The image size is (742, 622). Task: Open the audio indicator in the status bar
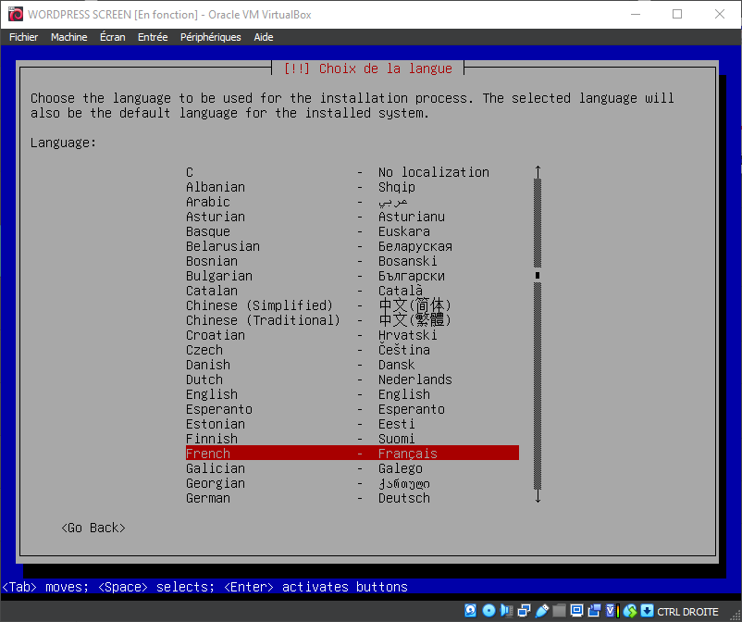(505, 611)
